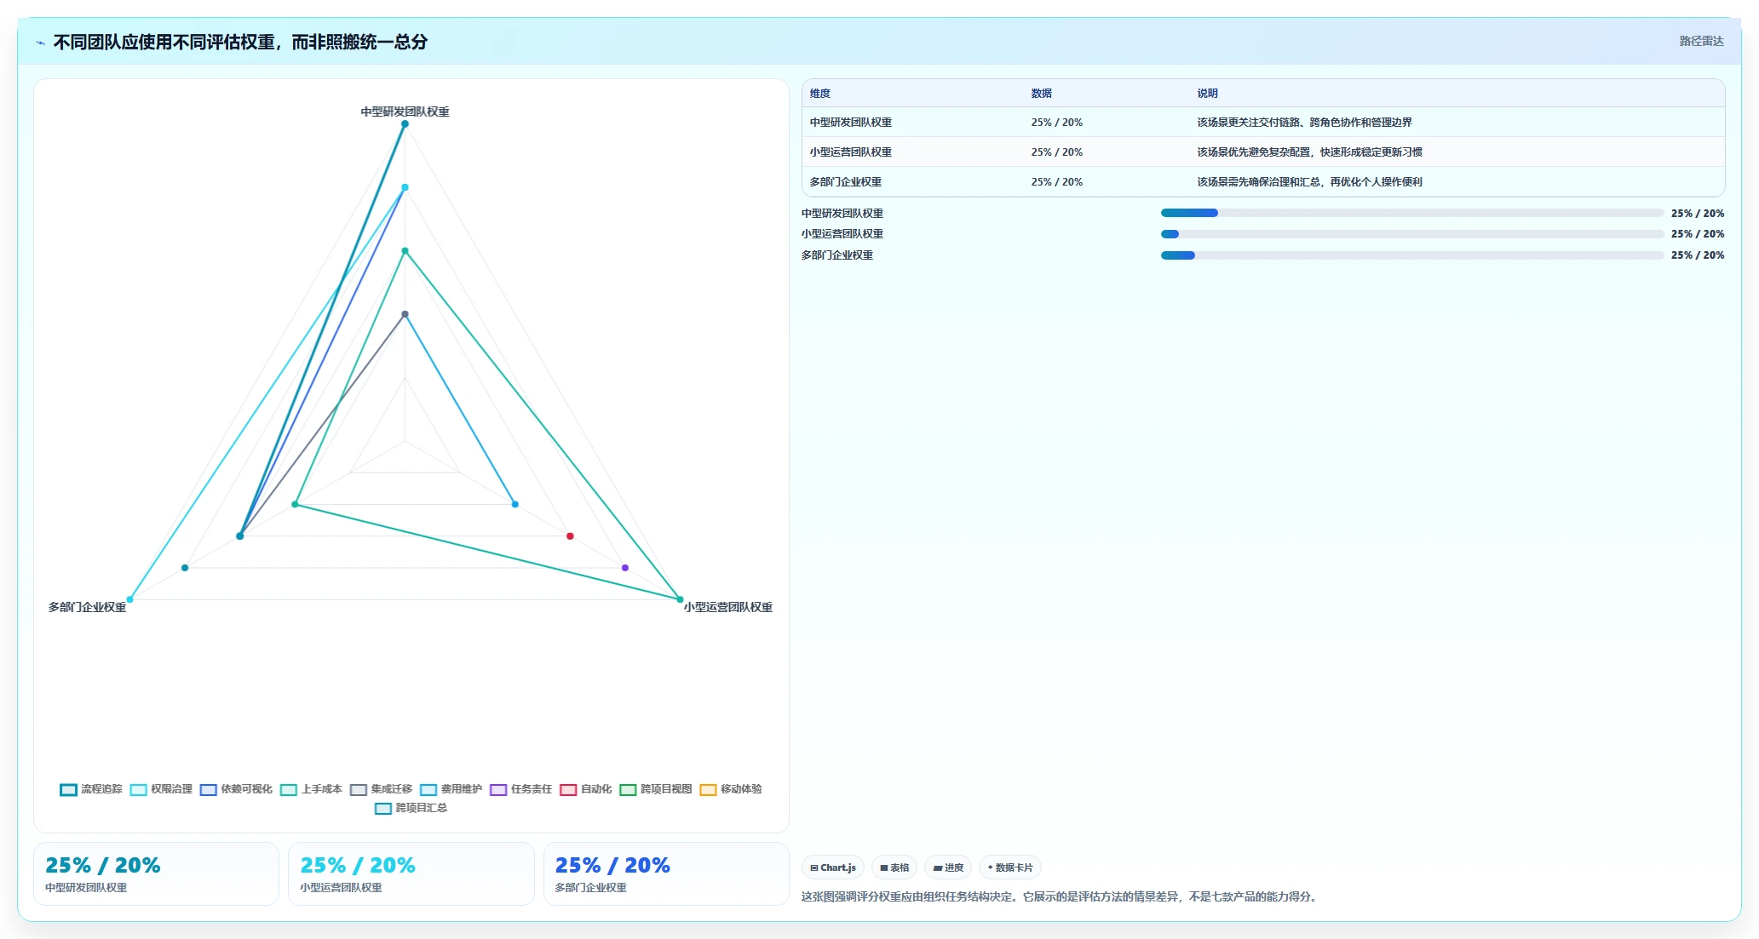Open the 多部门企业权重 stat card
The width and height of the screenshot is (1759, 939).
pyautogui.click(x=666, y=874)
